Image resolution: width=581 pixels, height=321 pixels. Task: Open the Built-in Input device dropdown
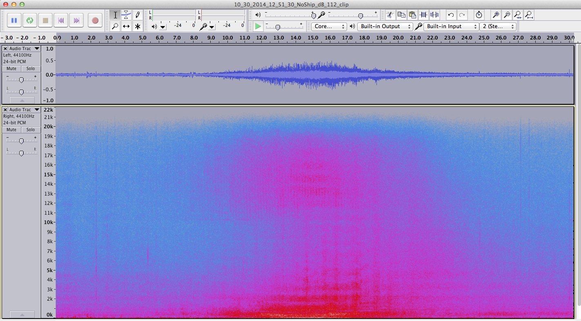point(451,26)
